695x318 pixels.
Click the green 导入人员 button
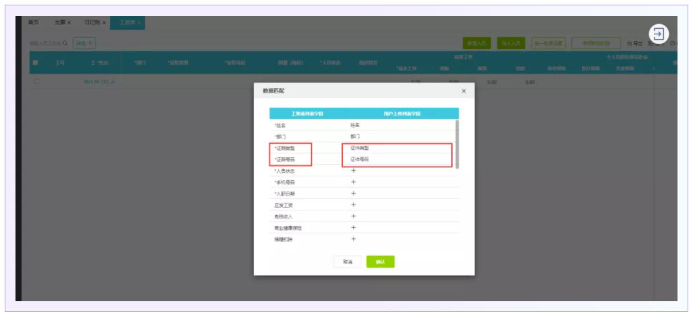(511, 43)
